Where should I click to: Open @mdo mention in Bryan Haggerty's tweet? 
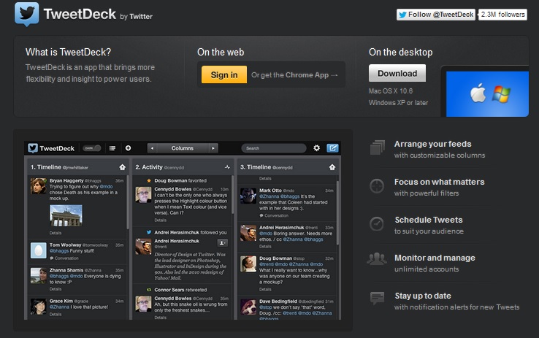coord(106,186)
